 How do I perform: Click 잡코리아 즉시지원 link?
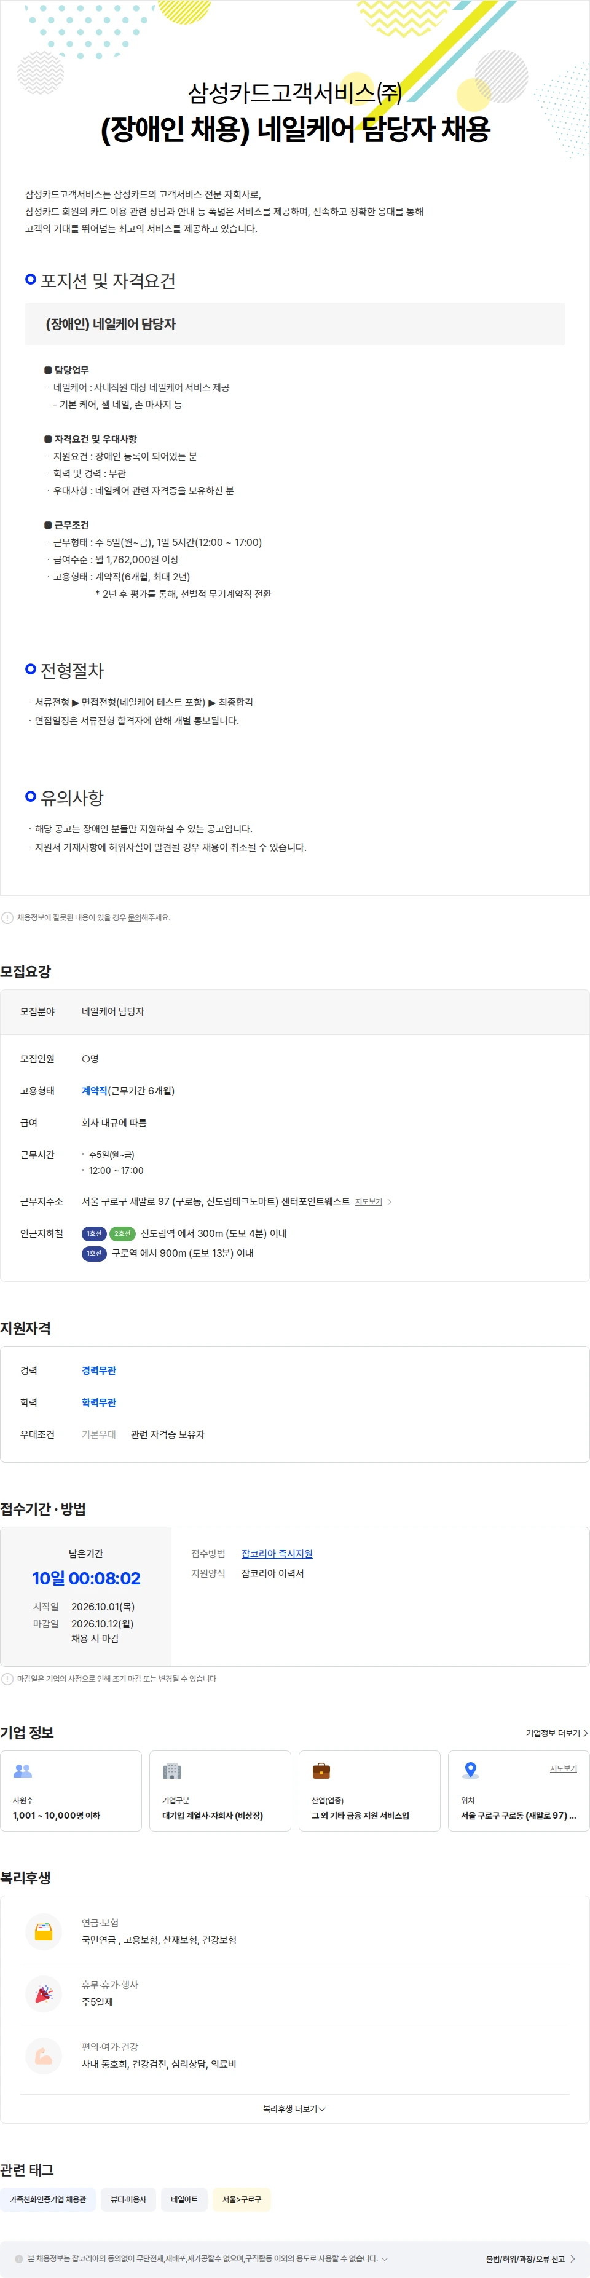[x=277, y=1554]
